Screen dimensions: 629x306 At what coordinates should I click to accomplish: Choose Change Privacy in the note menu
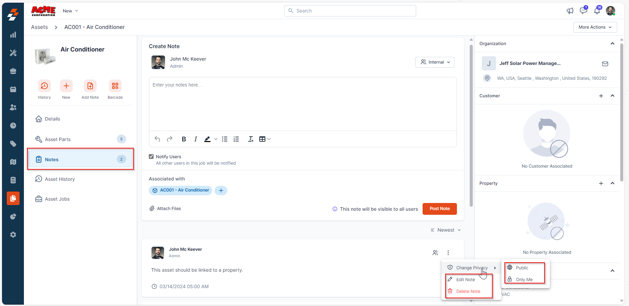coord(471,268)
